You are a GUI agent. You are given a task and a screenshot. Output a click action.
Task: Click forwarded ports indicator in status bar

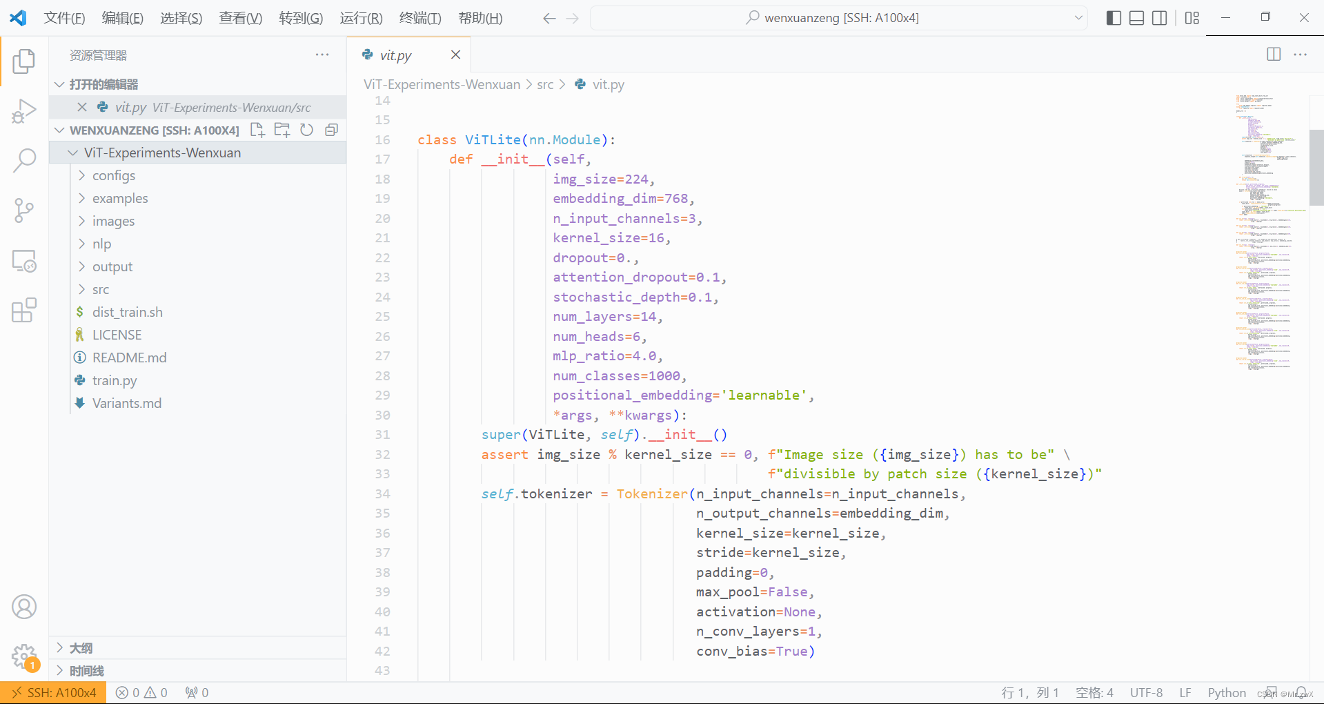pyautogui.click(x=197, y=692)
